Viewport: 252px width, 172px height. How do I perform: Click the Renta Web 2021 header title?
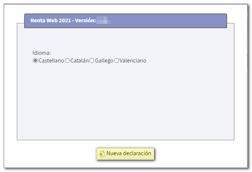[x=48, y=21]
